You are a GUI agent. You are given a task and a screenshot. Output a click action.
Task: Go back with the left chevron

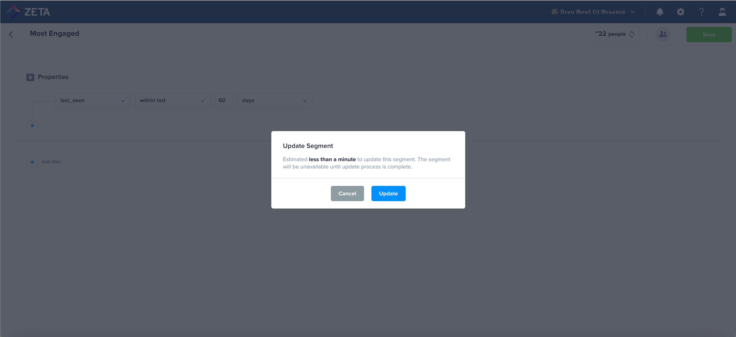click(x=11, y=34)
